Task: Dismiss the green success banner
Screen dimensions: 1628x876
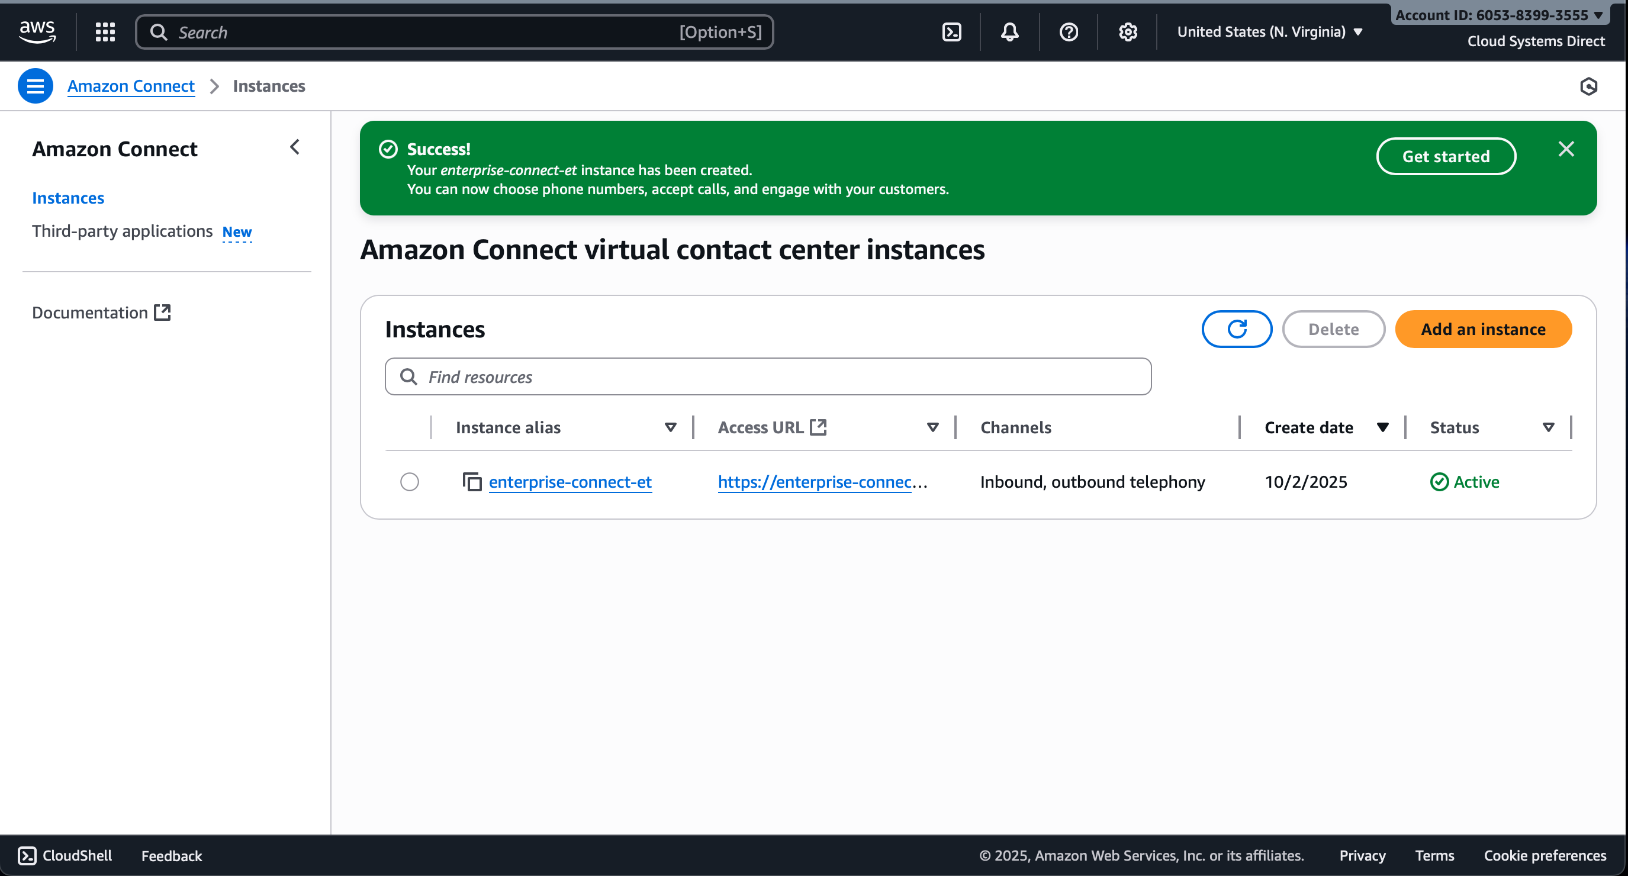Action: (x=1565, y=149)
